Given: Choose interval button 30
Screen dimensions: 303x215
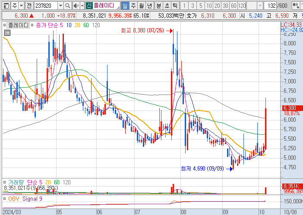Looking at the screenshot, I should 225,6.
